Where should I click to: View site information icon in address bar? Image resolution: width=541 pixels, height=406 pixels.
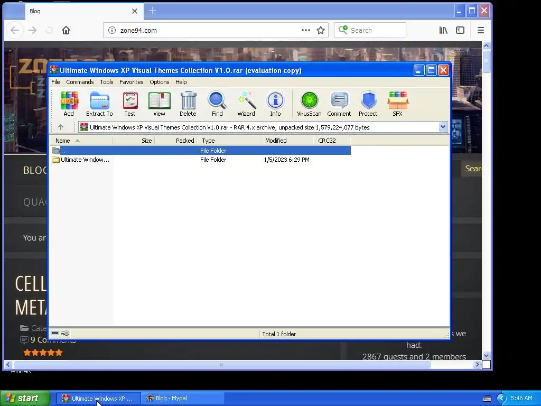click(x=112, y=30)
